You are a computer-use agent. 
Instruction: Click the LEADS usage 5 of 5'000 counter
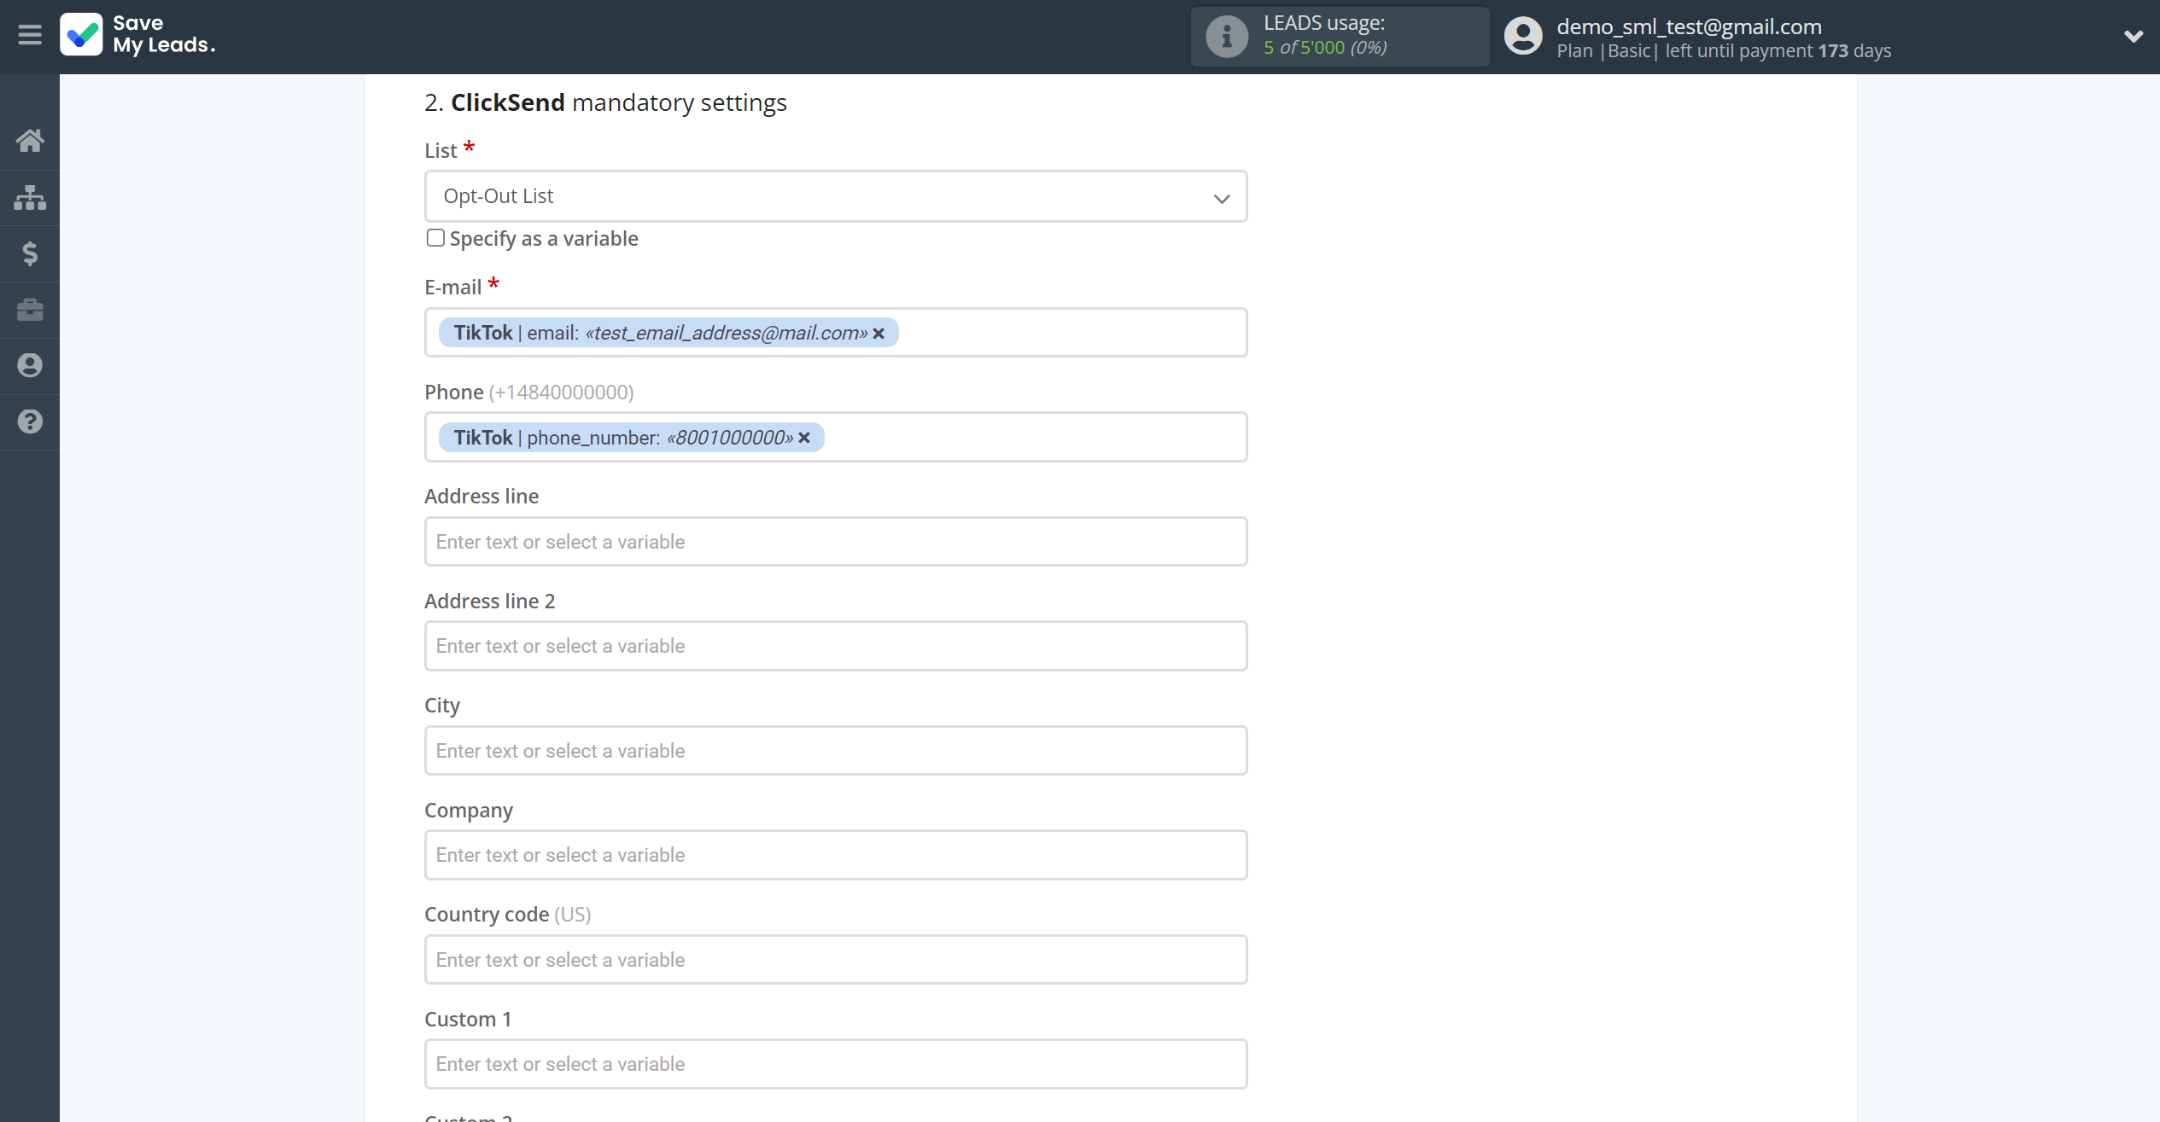(1325, 48)
